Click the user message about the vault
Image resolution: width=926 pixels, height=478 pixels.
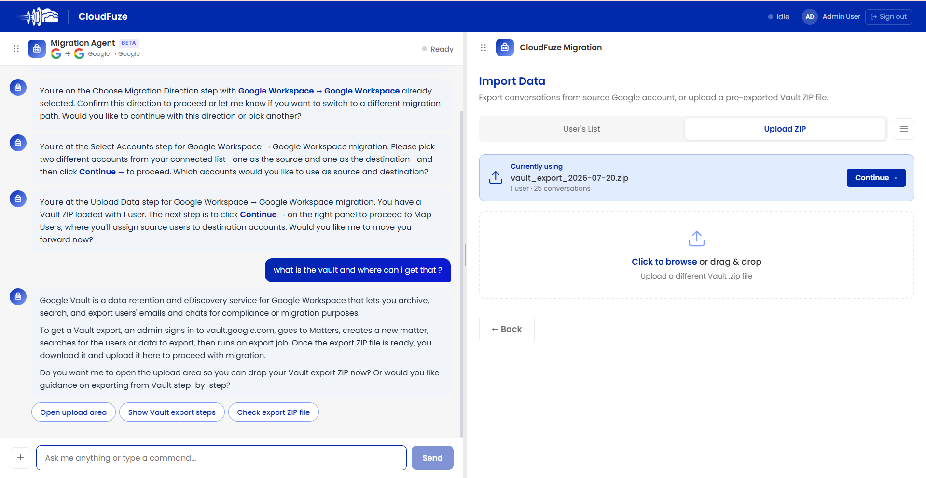358,270
